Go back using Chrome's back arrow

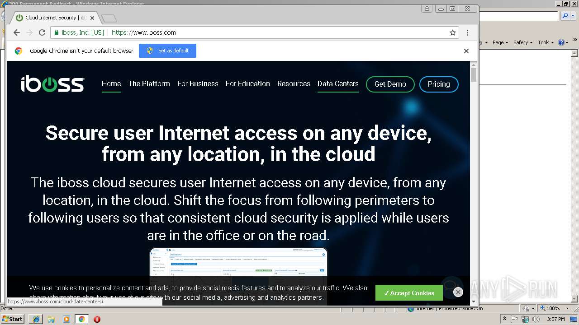17,32
